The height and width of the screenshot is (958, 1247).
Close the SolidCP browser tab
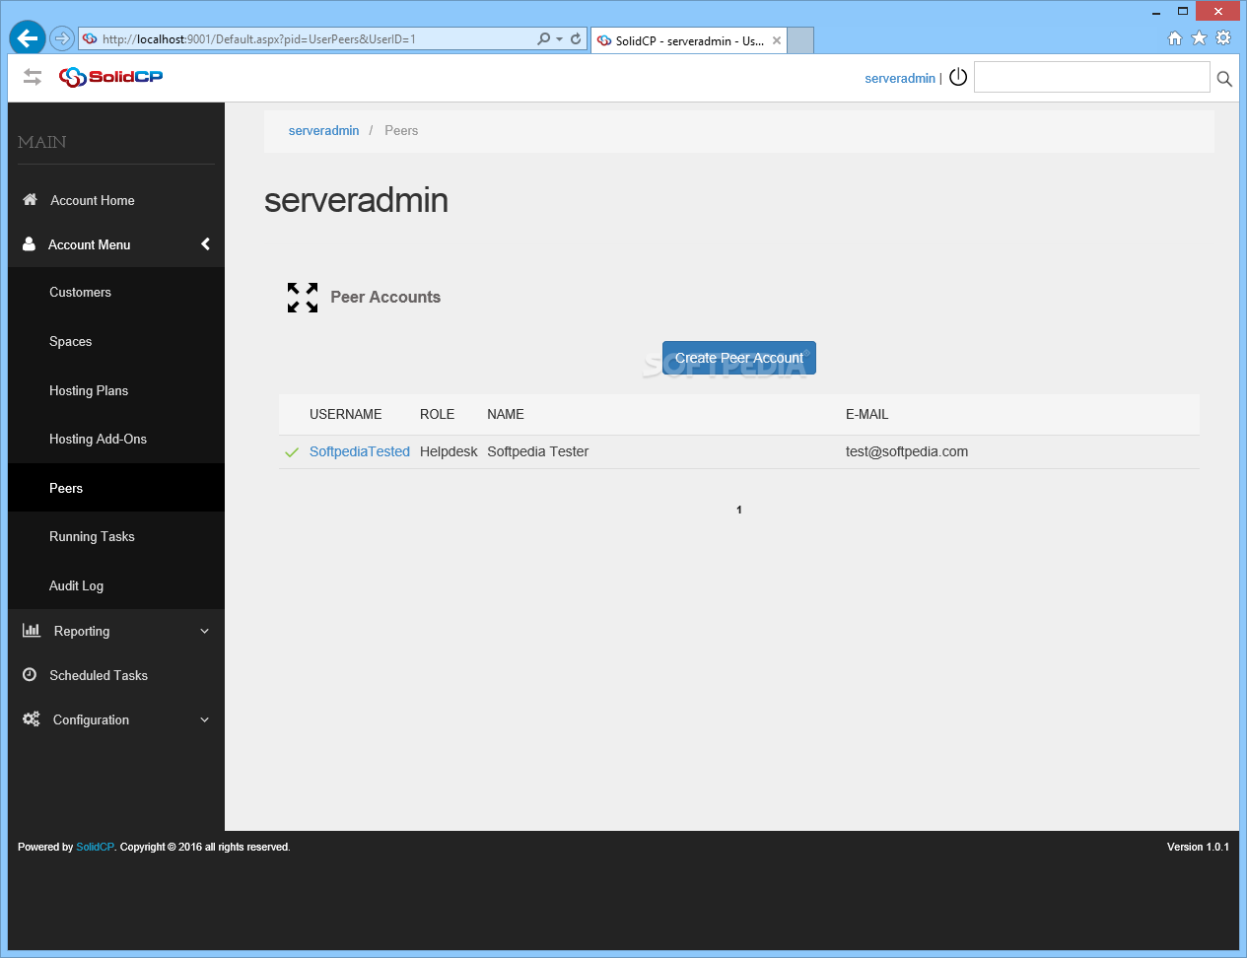coord(777,40)
